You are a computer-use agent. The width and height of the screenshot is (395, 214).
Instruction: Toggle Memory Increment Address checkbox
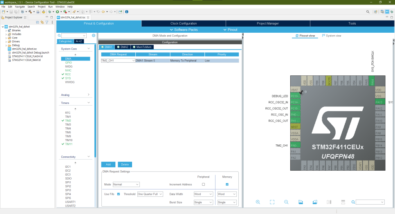click(227, 184)
